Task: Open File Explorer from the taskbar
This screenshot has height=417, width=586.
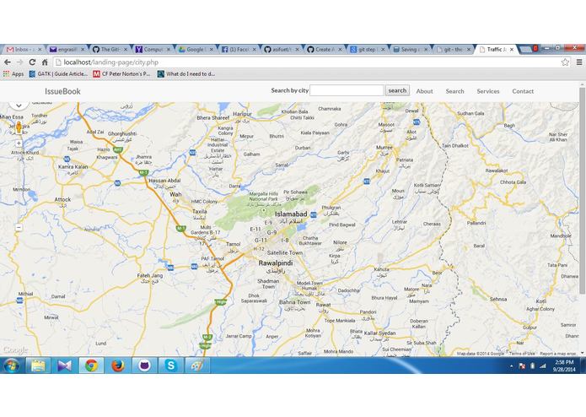Action: click(38, 366)
